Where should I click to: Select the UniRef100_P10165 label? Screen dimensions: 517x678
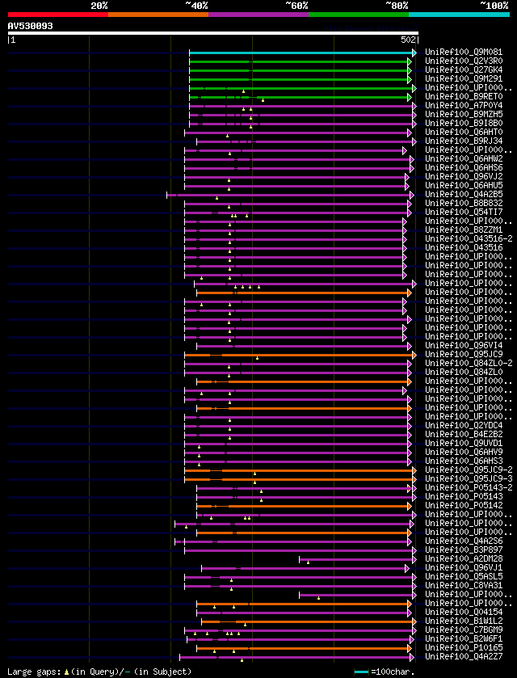[464, 646]
